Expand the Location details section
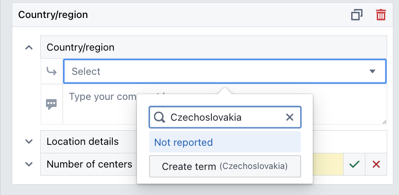 (29, 141)
